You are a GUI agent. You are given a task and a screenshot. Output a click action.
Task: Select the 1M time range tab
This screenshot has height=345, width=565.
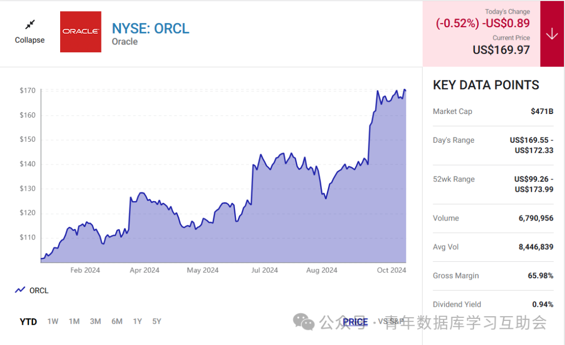[x=74, y=321]
